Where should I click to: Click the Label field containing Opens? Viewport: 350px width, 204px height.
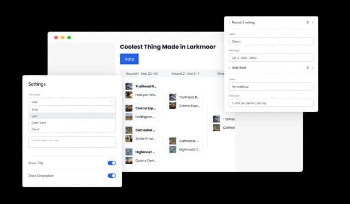pyautogui.click(x=271, y=41)
